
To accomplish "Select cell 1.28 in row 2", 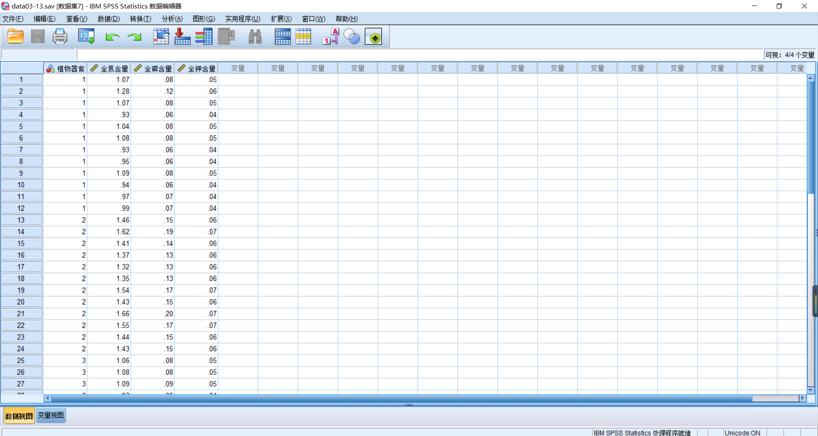I will [109, 92].
